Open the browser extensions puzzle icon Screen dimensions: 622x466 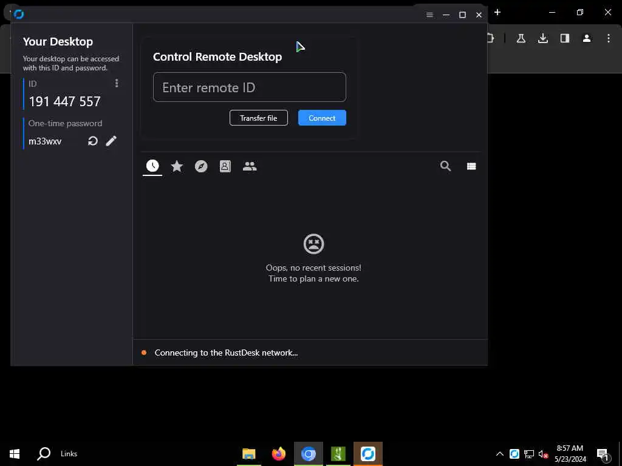pyautogui.click(x=491, y=38)
